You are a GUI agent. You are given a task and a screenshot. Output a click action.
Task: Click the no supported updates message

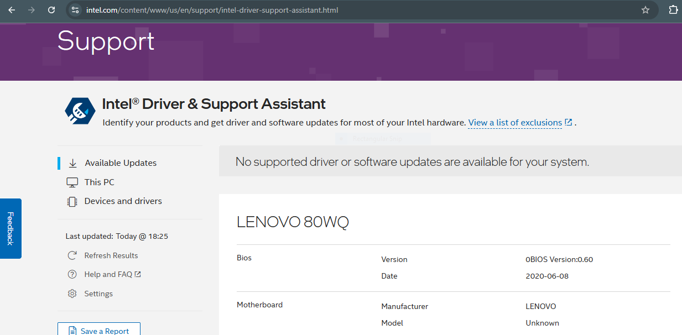[412, 162]
